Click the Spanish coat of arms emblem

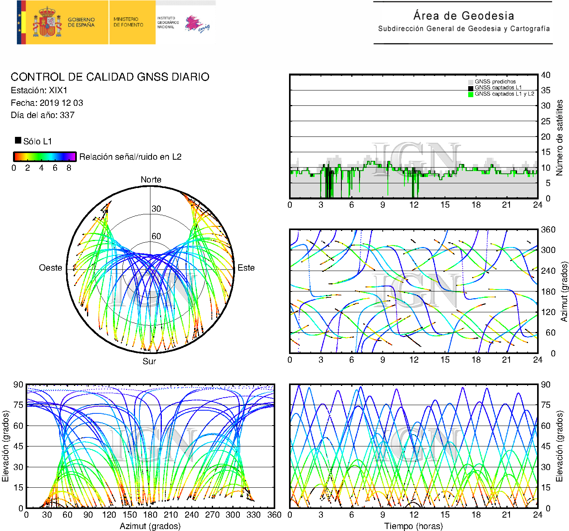pyautogui.click(x=47, y=22)
